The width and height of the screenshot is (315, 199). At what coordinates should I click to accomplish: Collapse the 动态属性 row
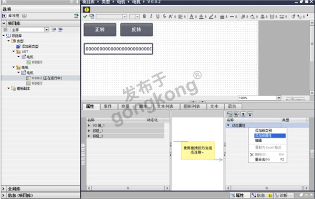coord(228,125)
